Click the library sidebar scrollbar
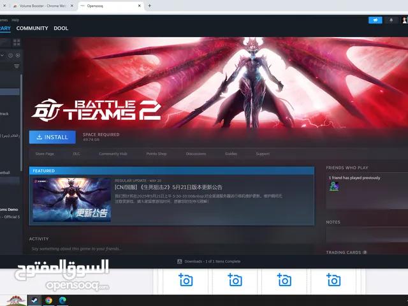408x306 pixels. [x=21, y=122]
